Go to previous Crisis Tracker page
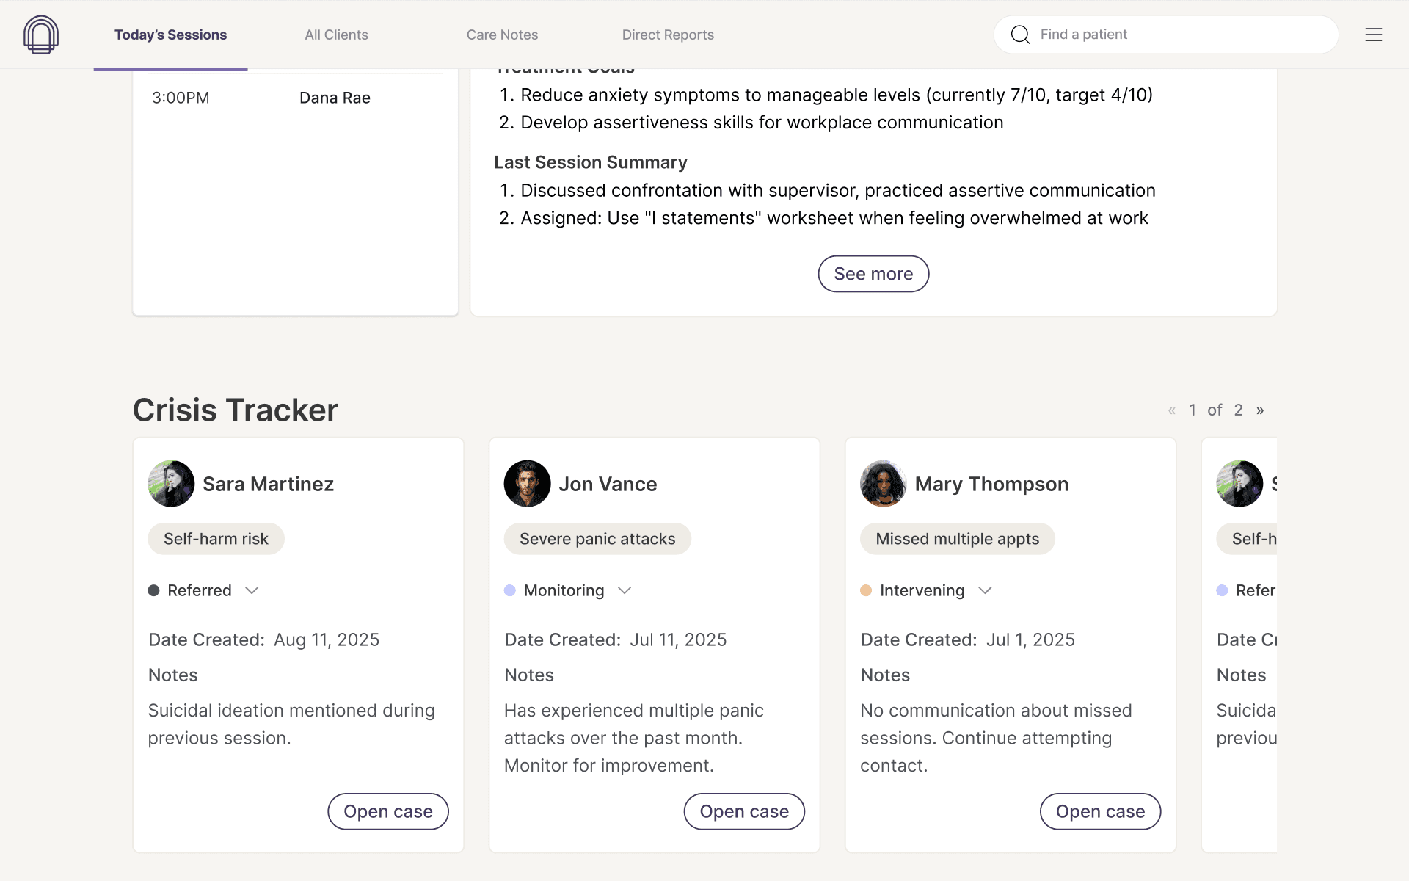The image size is (1409, 881). 1172,410
